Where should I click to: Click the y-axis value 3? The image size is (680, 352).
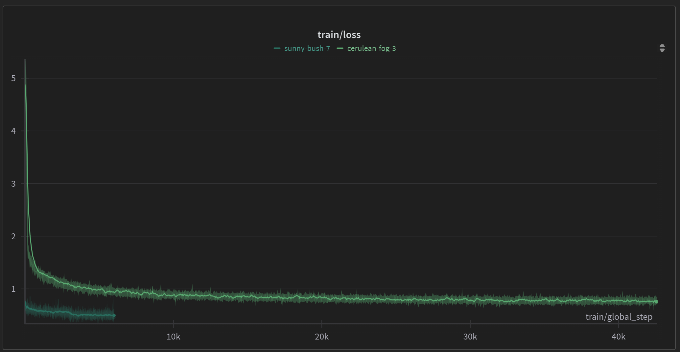pos(13,184)
